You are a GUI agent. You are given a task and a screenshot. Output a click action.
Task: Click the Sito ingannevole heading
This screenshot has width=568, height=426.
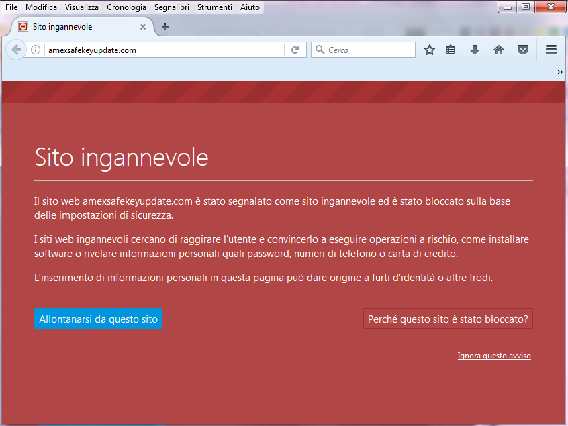click(x=122, y=158)
